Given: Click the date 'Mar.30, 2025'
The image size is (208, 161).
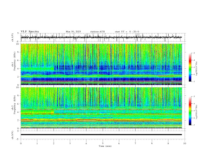Looking at the screenshot, I should pyautogui.click(x=73, y=32).
